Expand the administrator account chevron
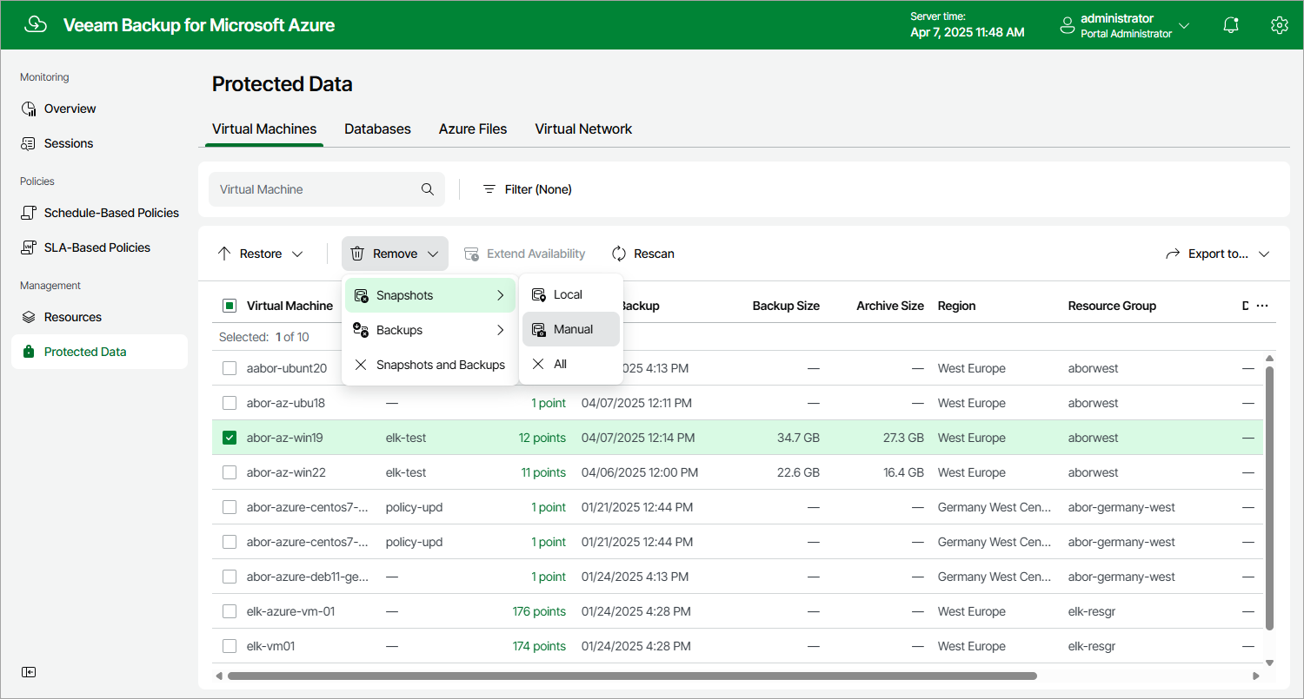The height and width of the screenshot is (699, 1304). [x=1184, y=26]
